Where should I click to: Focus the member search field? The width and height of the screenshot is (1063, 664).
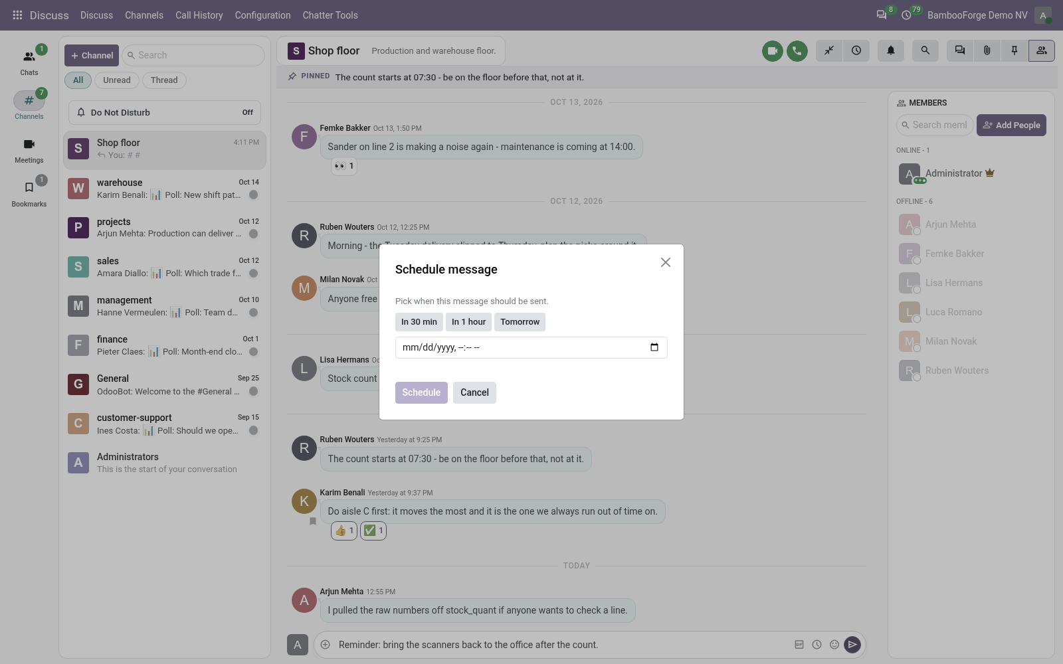point(935,125)
